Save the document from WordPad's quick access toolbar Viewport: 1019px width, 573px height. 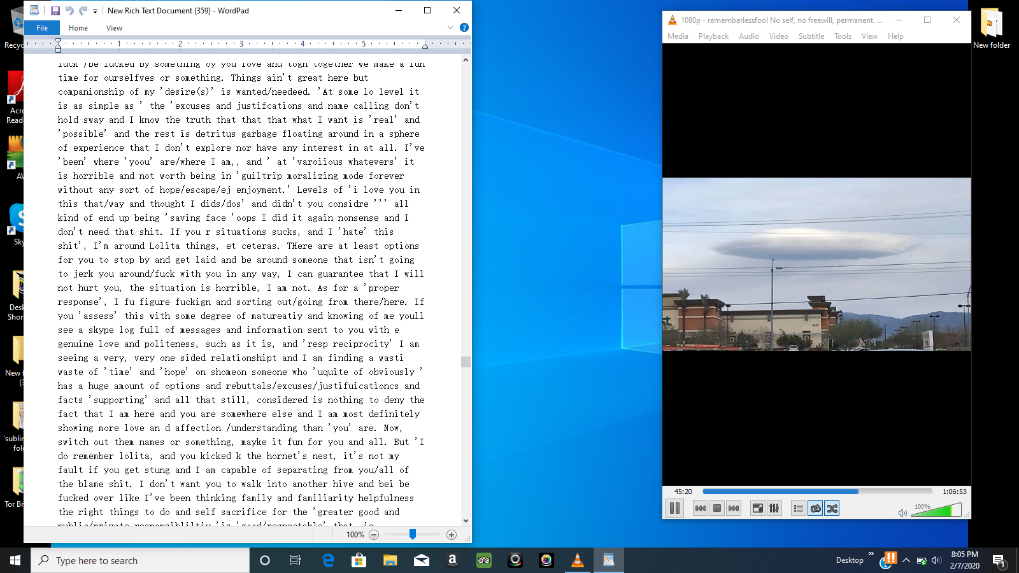point(55,11)
